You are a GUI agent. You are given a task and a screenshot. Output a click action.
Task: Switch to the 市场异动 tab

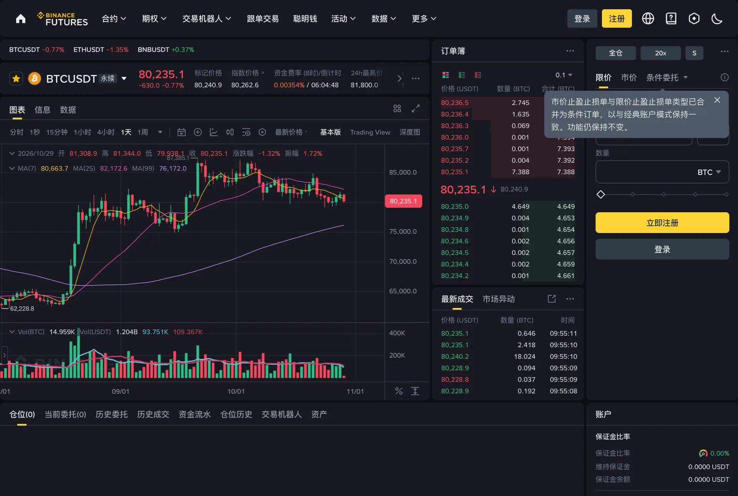coord(499,299)
